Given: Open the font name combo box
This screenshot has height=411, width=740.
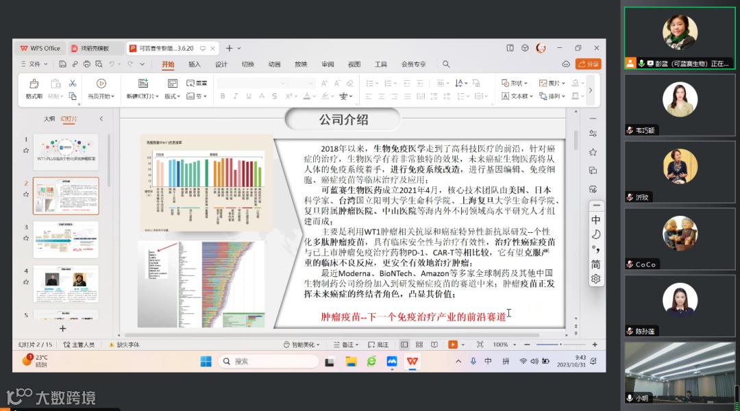Looking at the screenshot, I should pyautogui.click(x=252, y=83).
